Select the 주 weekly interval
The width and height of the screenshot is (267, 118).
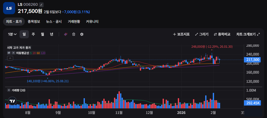pos(33,34)
